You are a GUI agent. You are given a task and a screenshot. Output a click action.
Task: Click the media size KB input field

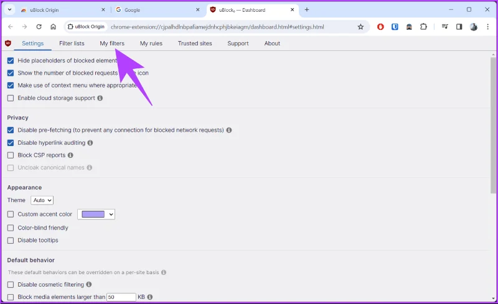click(121, 297)
